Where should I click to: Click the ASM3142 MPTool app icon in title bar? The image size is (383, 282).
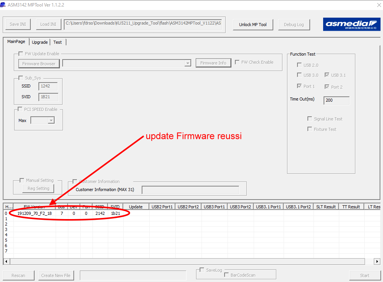3,5
